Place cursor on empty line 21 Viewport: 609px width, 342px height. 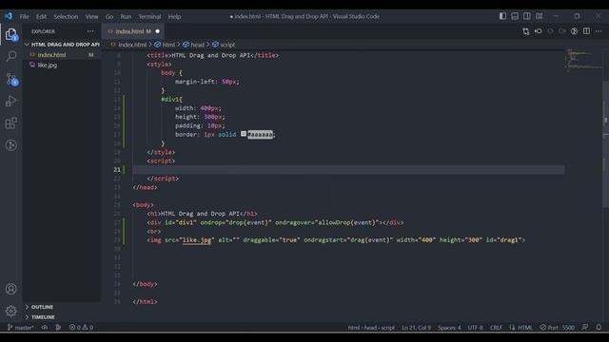click(348, 170)
